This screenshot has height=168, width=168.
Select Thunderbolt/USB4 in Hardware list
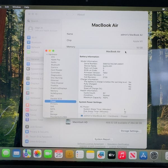pos(59,117)
